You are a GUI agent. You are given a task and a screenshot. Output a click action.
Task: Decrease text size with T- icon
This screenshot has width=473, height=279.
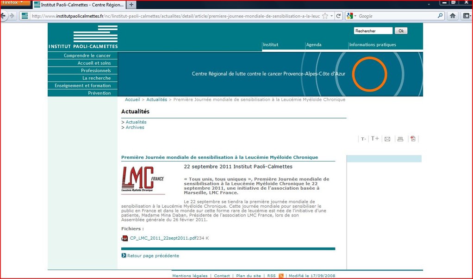[363, 139]
